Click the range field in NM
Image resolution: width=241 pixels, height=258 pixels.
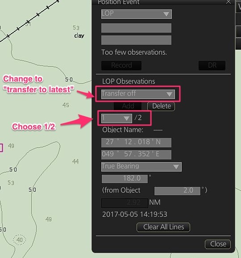pyautogui.click(x=125, y=203)
